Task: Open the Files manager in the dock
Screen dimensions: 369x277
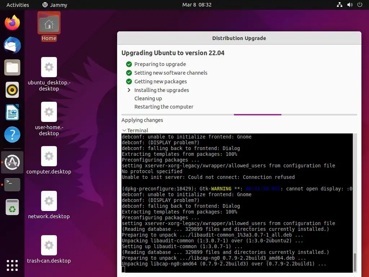Action: coord(12,67)
